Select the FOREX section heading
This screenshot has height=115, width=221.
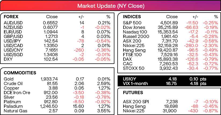11,17
